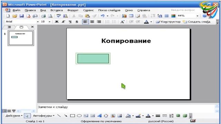
Task: Run the spell check
Action: point(58,16)
